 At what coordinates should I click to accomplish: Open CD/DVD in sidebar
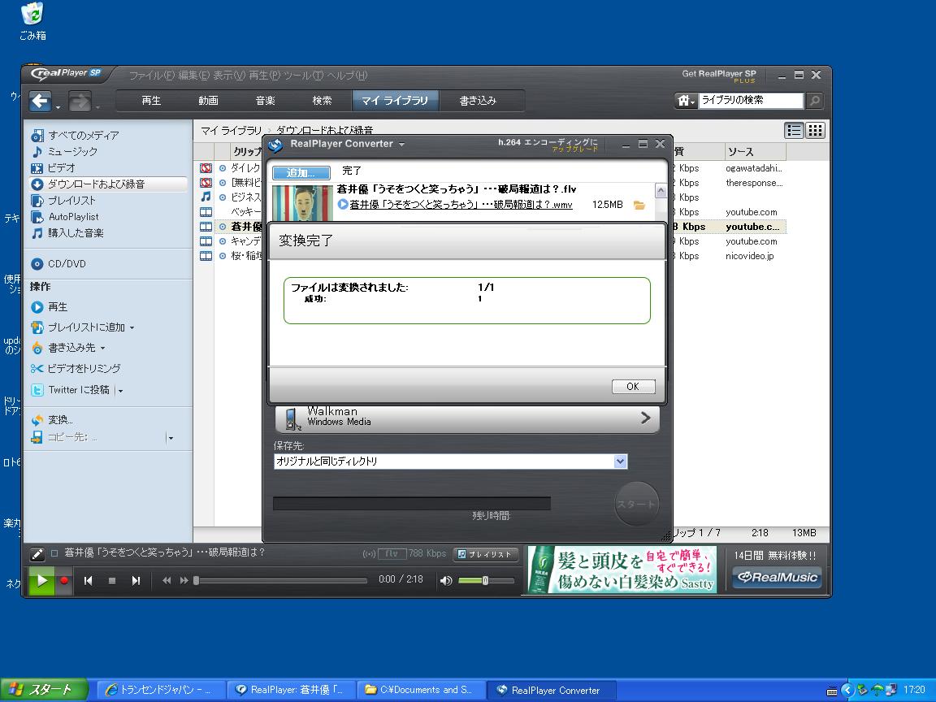67,264
